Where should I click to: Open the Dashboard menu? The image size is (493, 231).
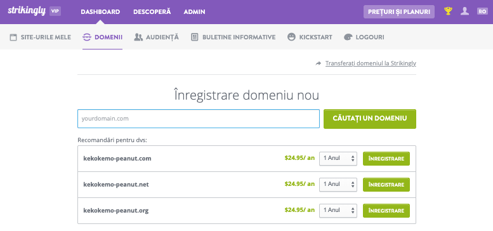pyautogui.click(x=100, y=12)
